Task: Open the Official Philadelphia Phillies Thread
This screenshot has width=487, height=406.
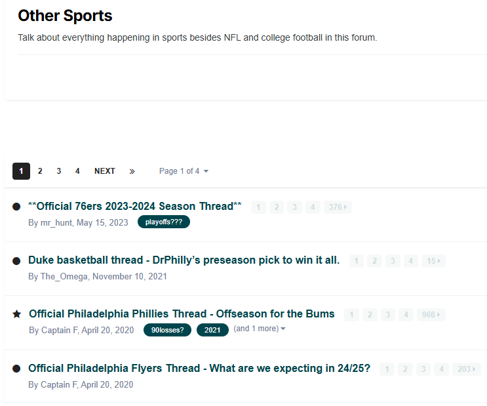Action: click(182, 314)
